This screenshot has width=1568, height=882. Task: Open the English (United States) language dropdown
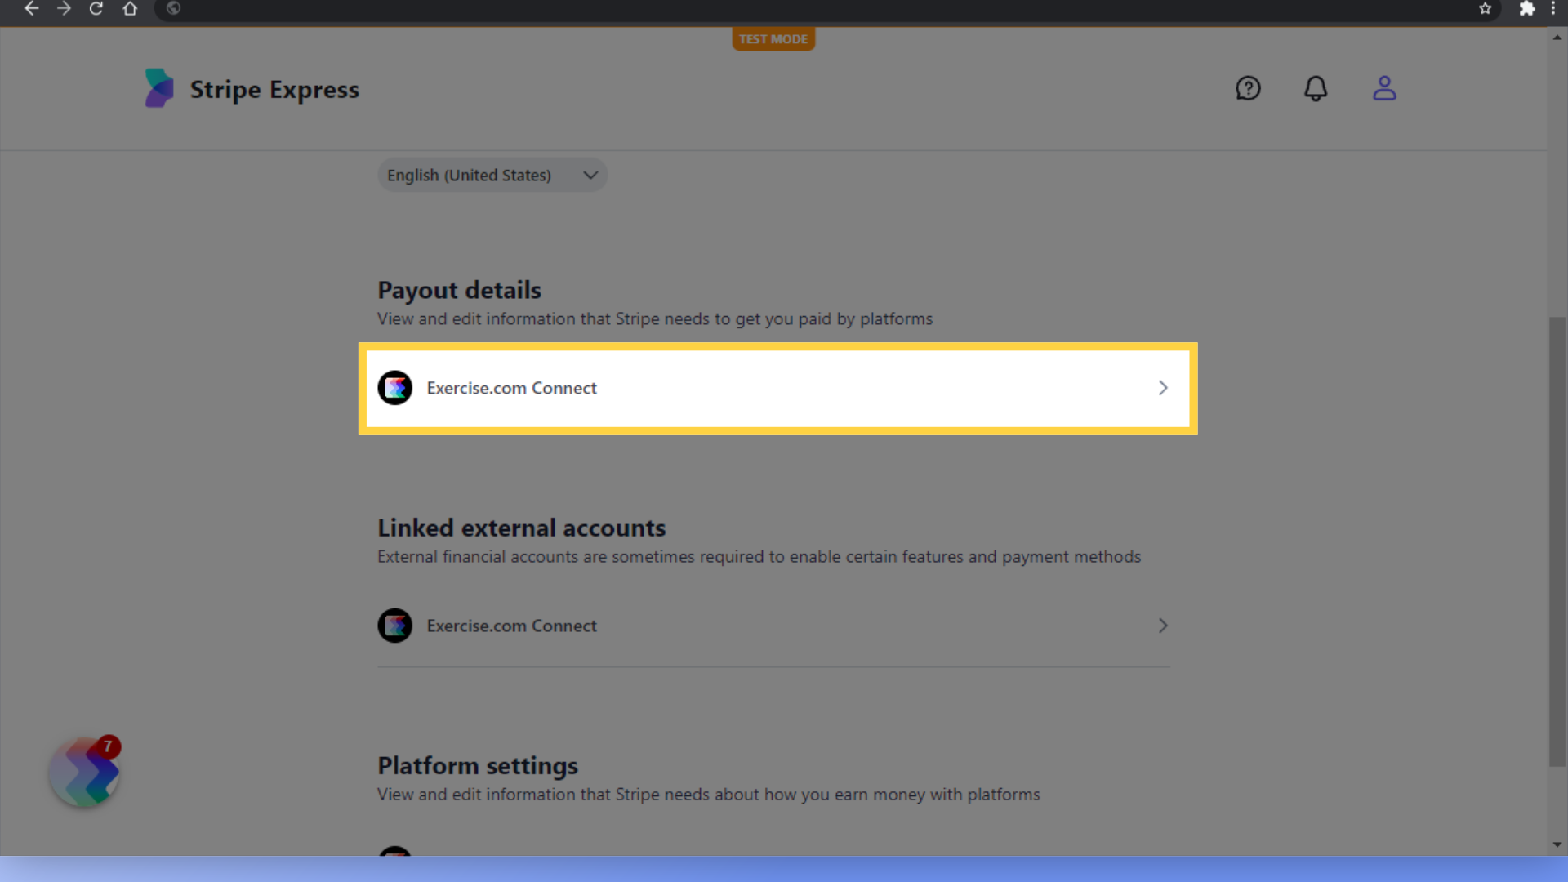pyautogui.click(x=492, y=175)
